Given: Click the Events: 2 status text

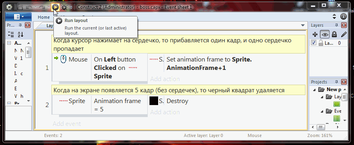Looking at the screenshot, I should tap(53, 135).
